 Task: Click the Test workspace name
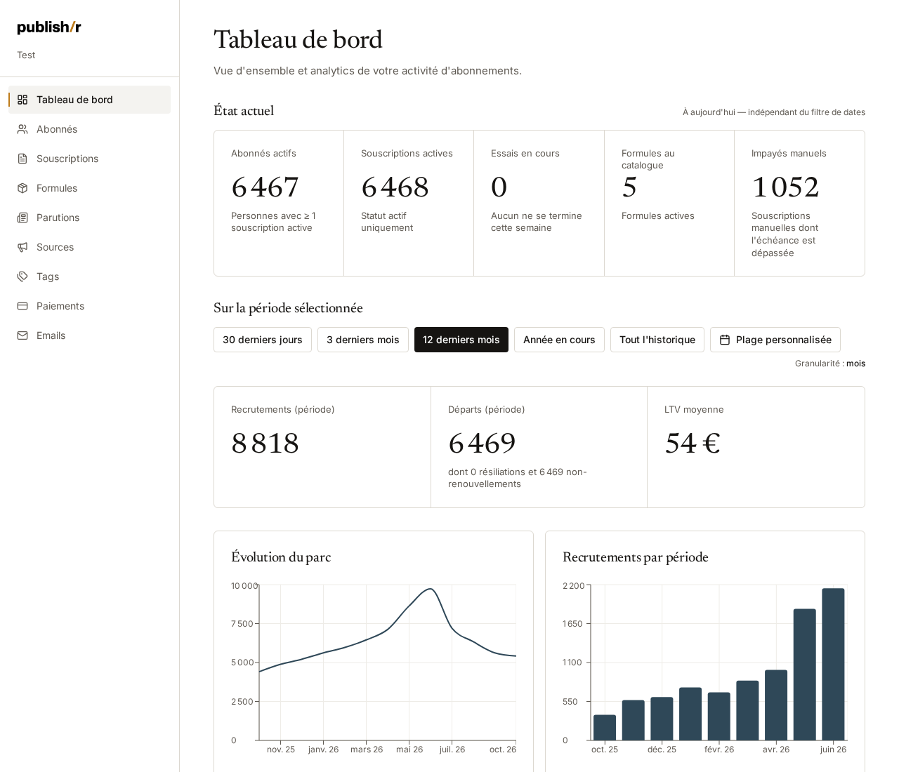tap(26, 55)
